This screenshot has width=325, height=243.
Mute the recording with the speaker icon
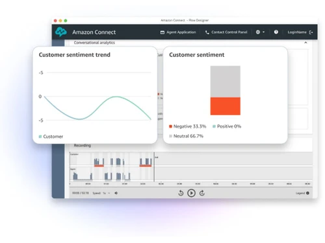click(x=116, y=193)
